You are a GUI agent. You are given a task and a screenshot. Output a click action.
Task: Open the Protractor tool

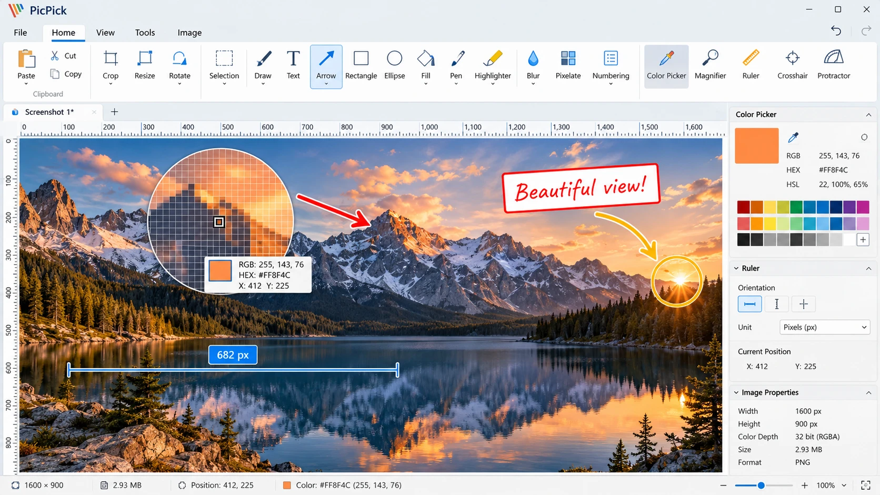coord(834,66)
